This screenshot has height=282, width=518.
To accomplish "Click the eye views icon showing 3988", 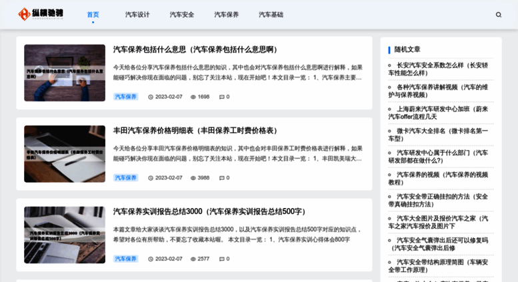I will tap(193, 178).
